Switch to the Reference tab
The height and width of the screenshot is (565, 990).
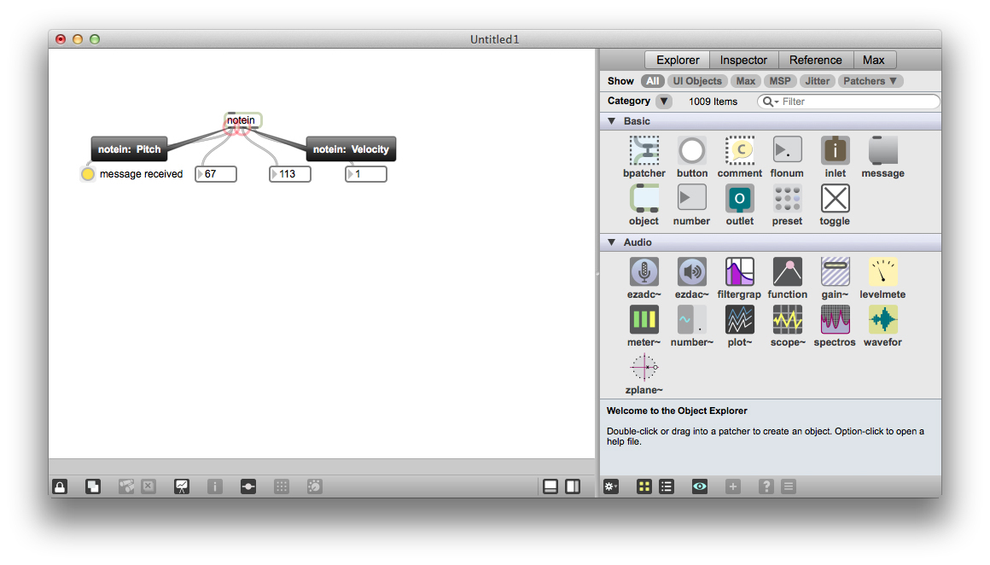(815, 60)
